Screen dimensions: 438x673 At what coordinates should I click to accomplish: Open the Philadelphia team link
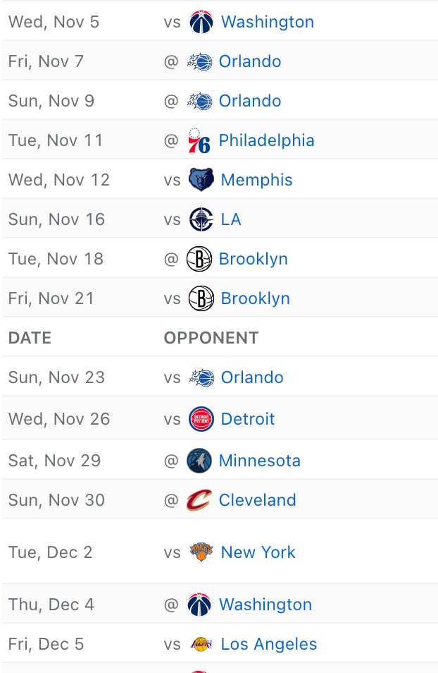click(x=266, y=140)
